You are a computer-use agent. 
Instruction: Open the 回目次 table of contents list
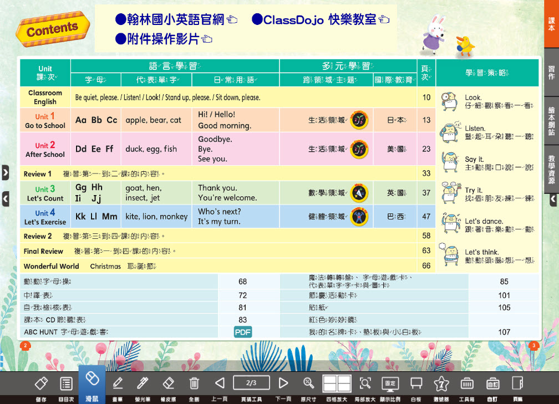[x=67, y=383]
